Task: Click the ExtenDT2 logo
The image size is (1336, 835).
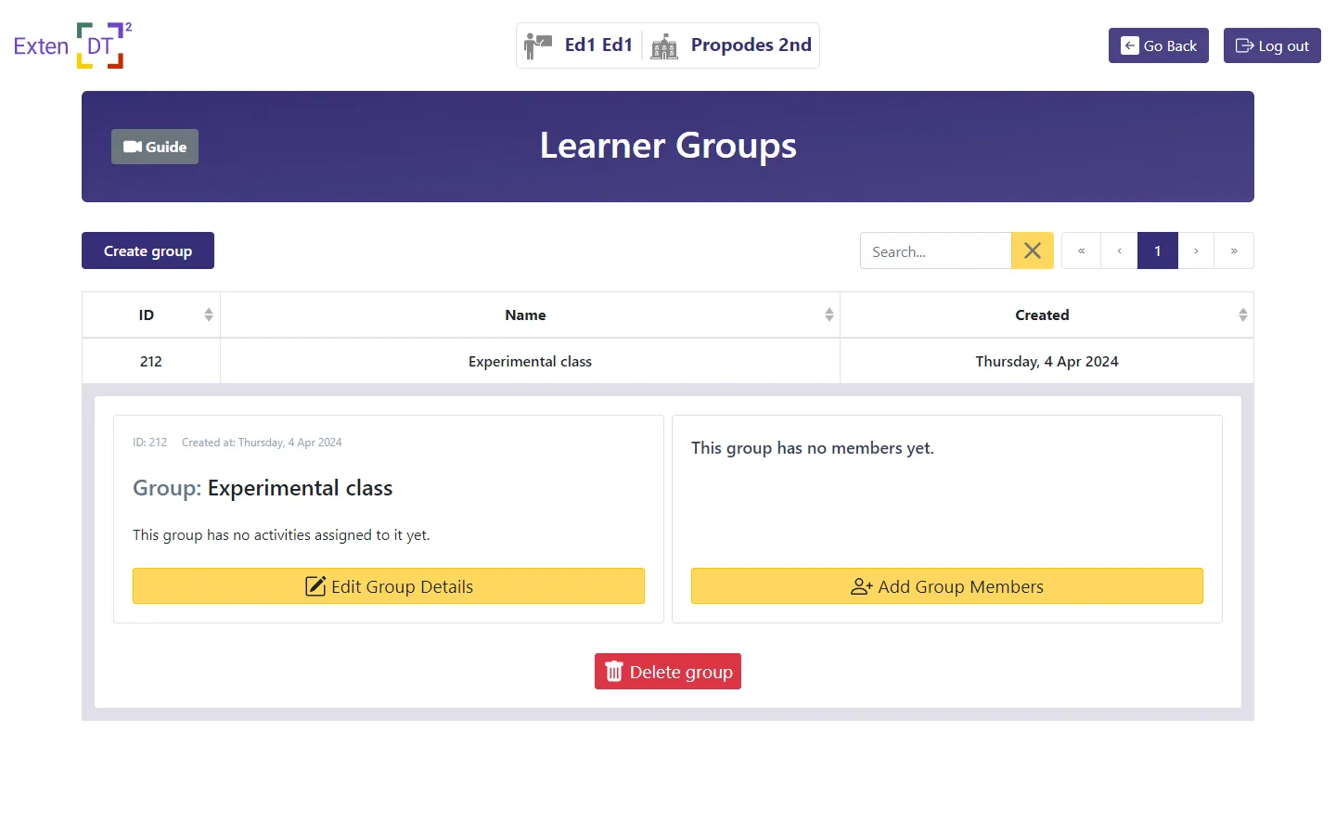Action: [x=72, y=43]
